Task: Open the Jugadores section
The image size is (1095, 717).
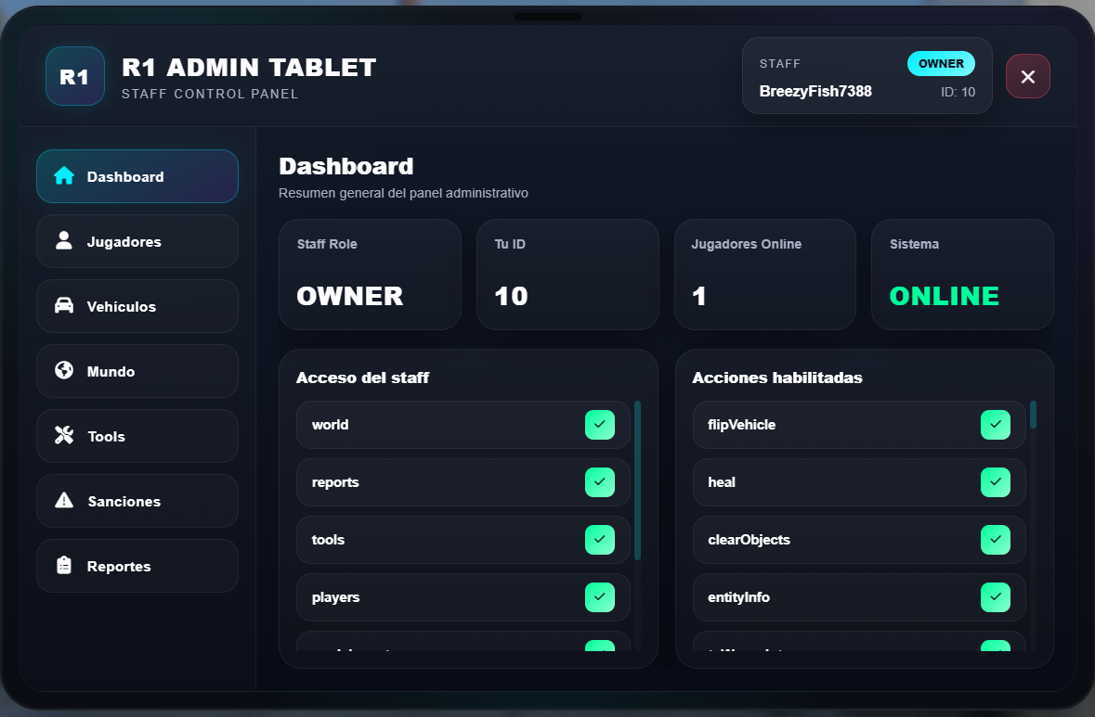Action: click(137, 241)
